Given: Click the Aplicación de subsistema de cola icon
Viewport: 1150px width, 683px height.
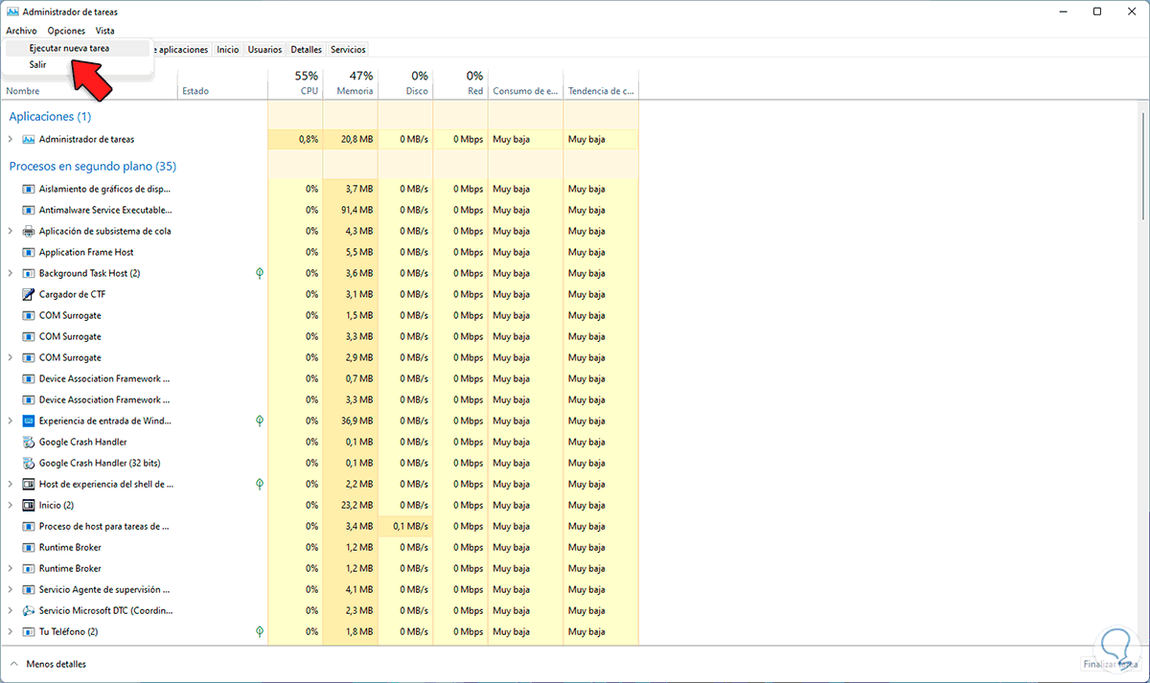Looking at the screenshot, I should pos(29,231).
